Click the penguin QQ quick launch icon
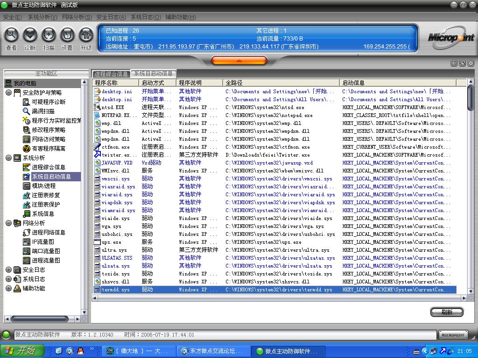 81,351
